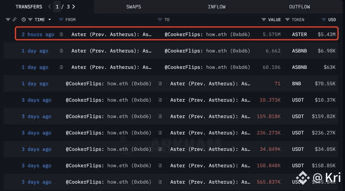
Task: Open @CookerFlips address in the ASTER row
Action: coord(208,34)
